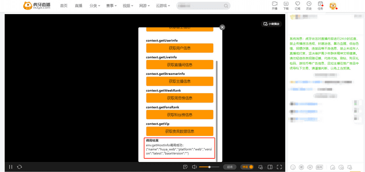Viewport: 365px width, 172px height.
Task: Open the 订阅 subscriptions heart icon
Action: click(297, 5)
